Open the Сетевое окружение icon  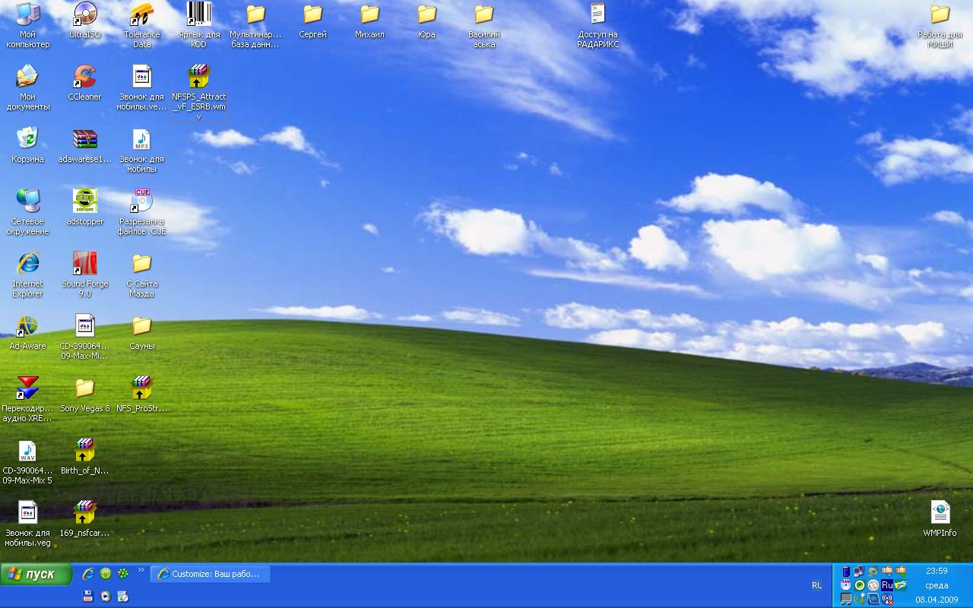click(x=28, y=212)
